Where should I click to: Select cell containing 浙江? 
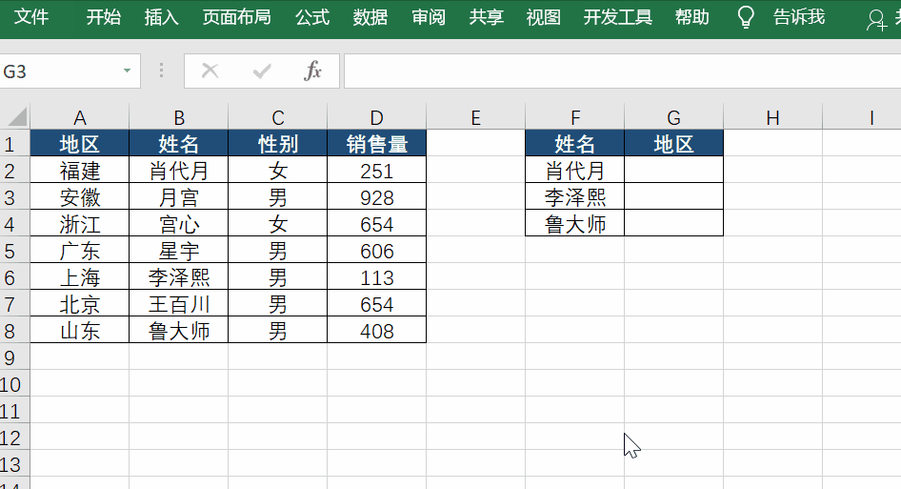80,224
